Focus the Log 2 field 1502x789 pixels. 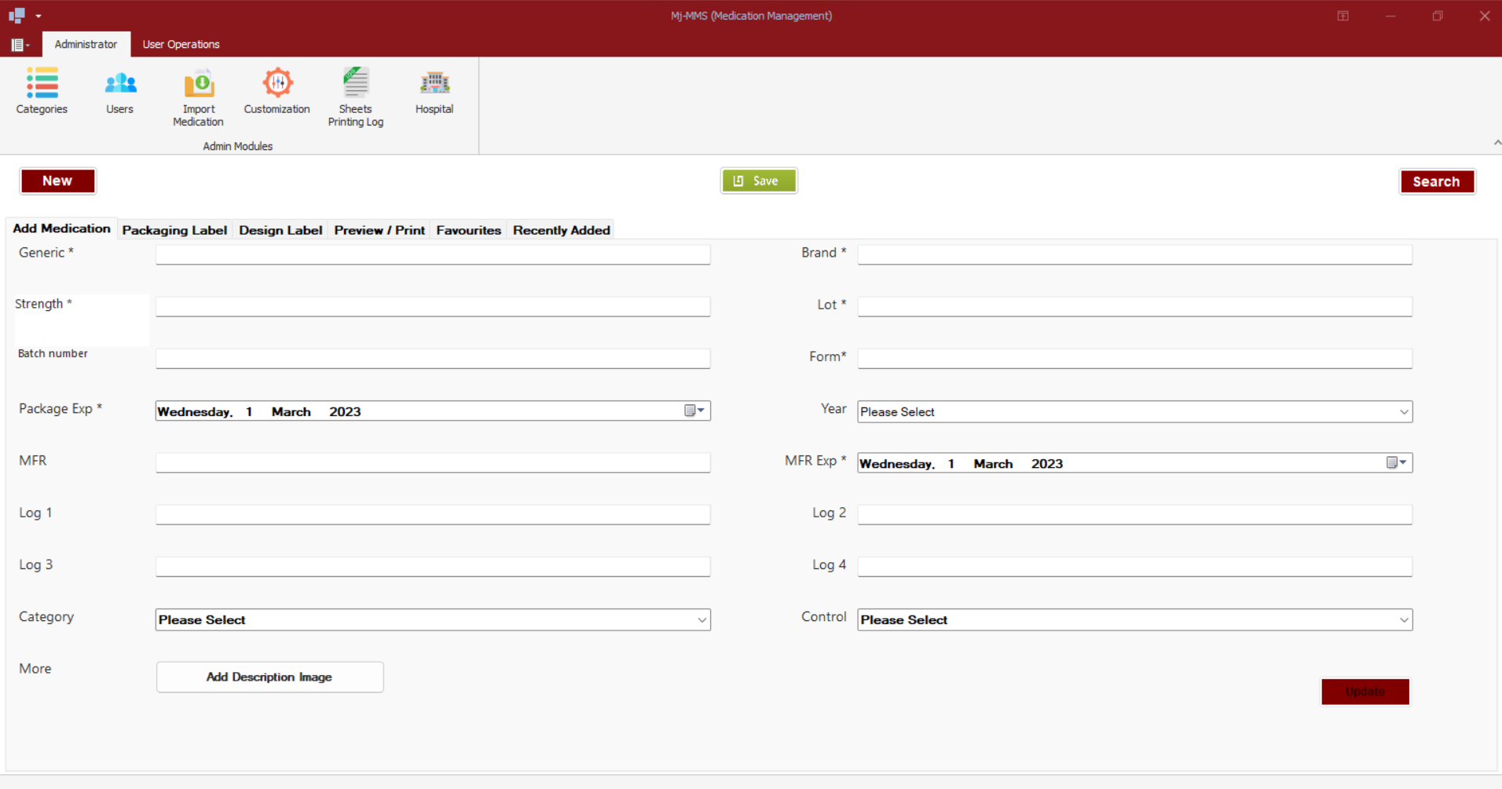click(1134, 514)
